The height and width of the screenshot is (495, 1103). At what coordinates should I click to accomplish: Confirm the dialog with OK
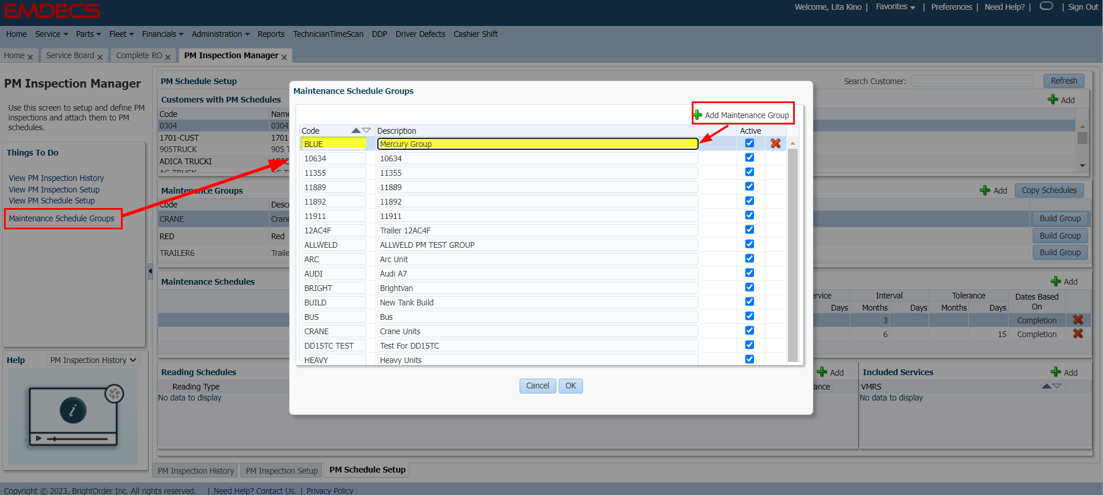[x=570, y=386]
